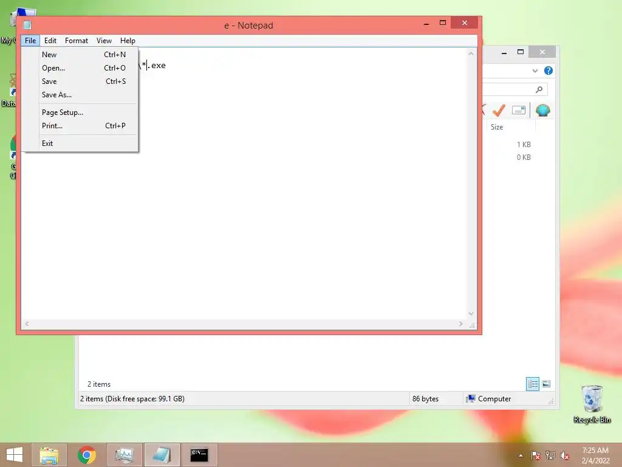Open the Help menu in Notepad
This screenshot has height=467, width=622.
pos(128,41)
